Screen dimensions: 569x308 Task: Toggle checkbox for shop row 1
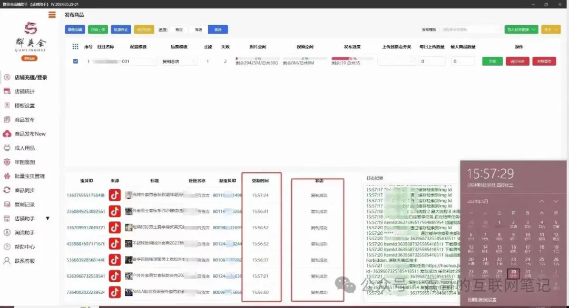[75, 61]
